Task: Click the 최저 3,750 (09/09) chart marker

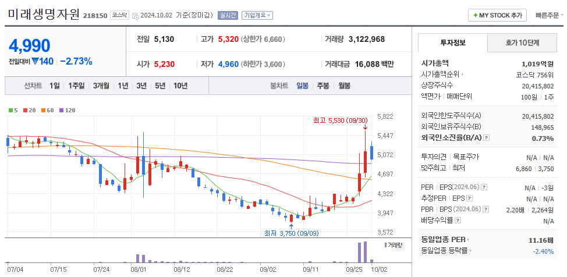Action: 292,233
